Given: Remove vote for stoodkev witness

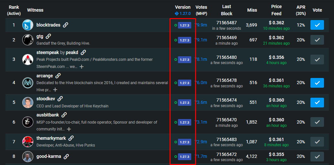Looking at the screenshot, I should point(317,103).
